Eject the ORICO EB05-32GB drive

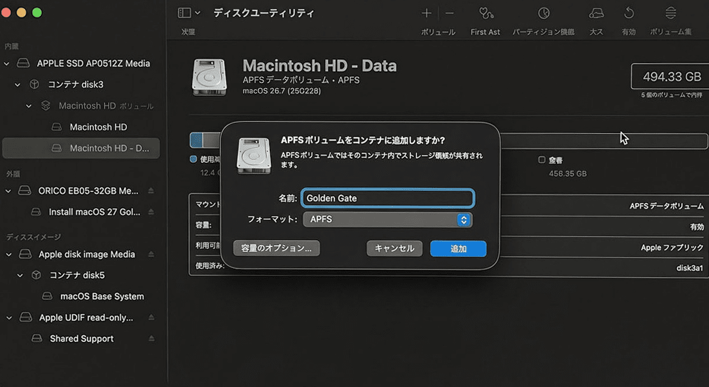tap(151, 190)
